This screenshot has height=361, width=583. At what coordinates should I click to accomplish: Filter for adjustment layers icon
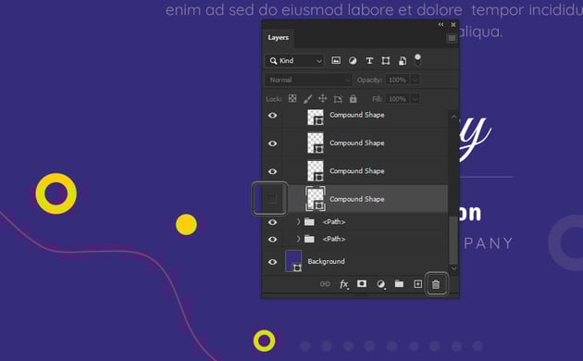pyautogui.click(x=353, y=60)
